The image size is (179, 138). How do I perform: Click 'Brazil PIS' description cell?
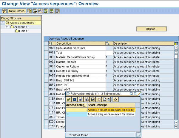(81, 85)
